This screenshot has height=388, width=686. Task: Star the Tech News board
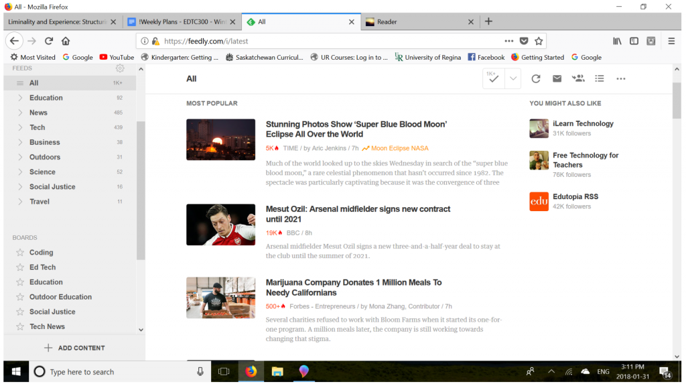pos(20,327)
